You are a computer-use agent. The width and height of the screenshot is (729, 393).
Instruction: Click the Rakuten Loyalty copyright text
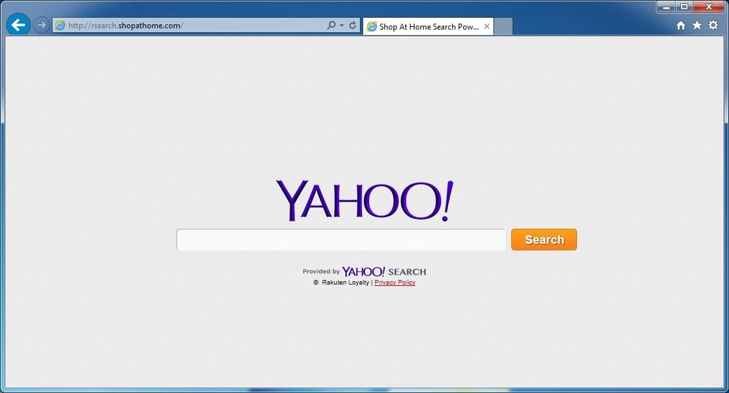click(x=341, y=283)
